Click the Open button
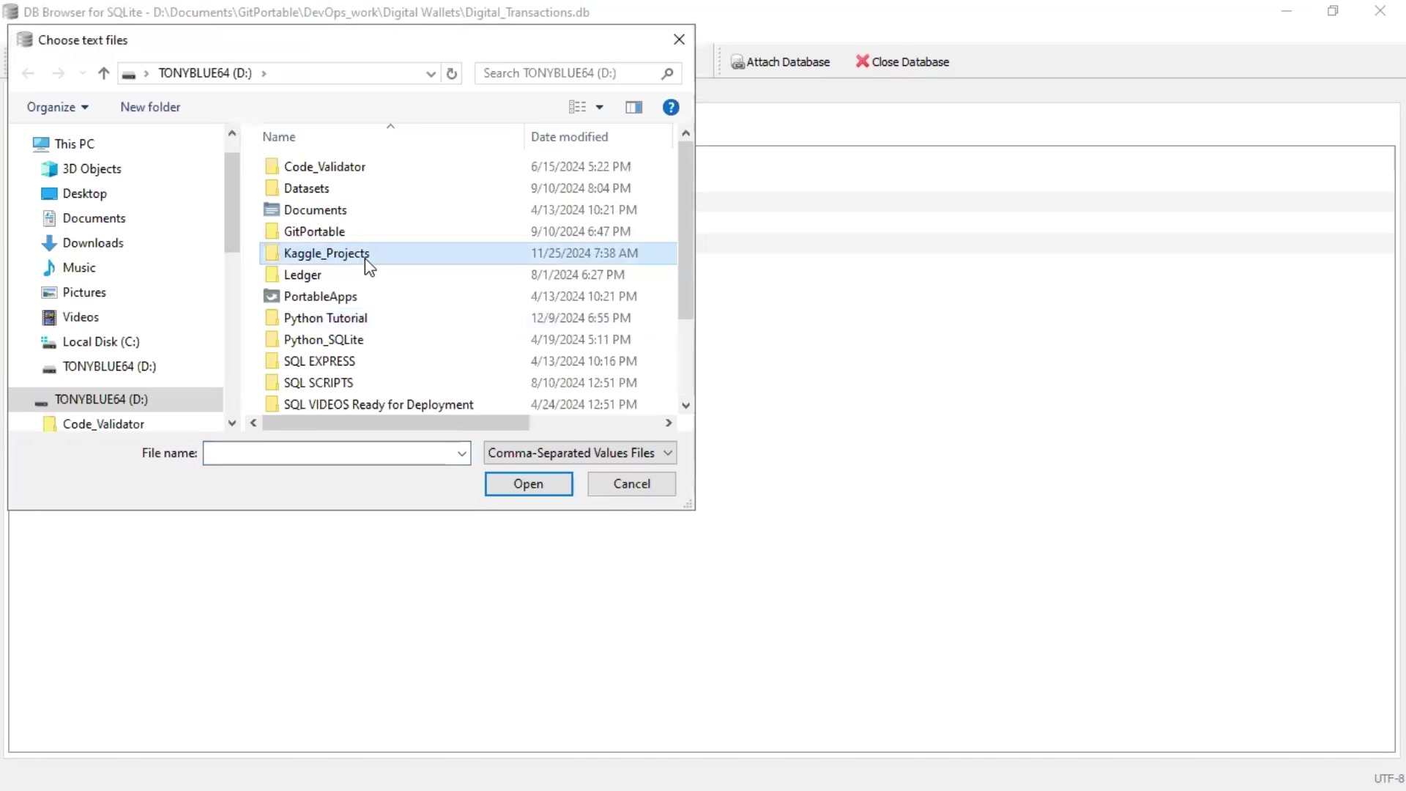 529,484
